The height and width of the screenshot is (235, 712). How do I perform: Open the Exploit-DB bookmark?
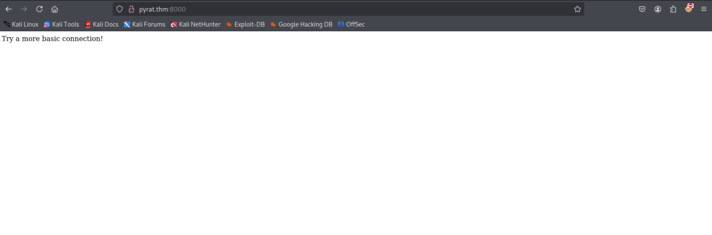245,24
